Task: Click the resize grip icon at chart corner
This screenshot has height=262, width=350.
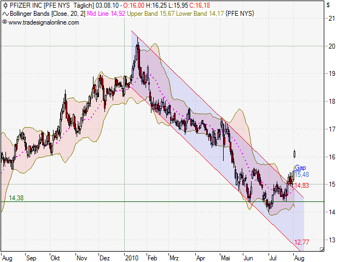Action: click(322, 249)
